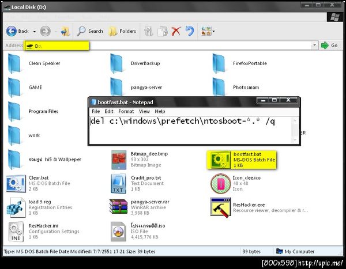Expand the address bar dropdown arrow
The width and height of the screenshot is (346, 269).
314,46
